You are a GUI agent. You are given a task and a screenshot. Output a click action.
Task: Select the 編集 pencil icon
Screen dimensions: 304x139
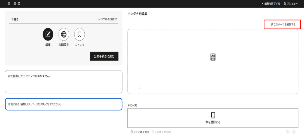pyautogui.click(x=48, y=34)
